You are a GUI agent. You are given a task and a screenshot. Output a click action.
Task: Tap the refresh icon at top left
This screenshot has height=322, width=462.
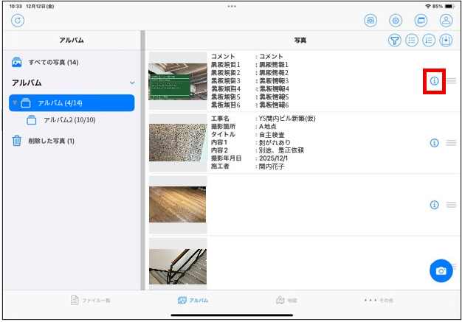pos(17,21)
